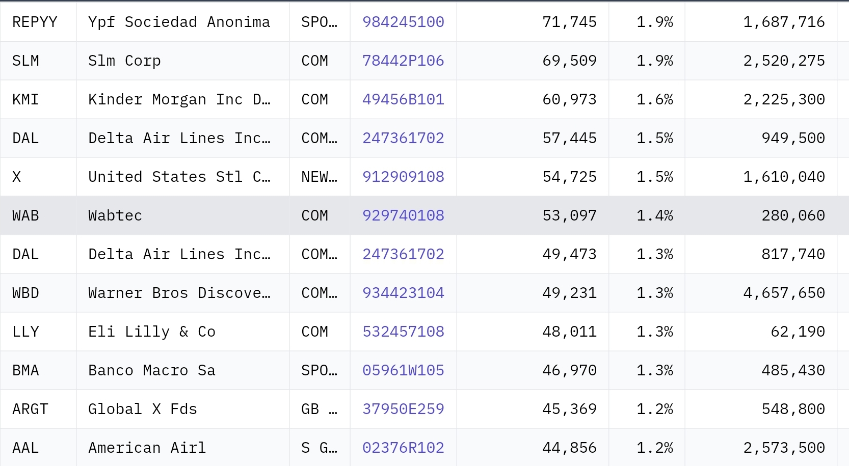Click the S G… class cell for AAL
Image resolution: width=849 pixels, height=466 pixels.
pos(319,448)
